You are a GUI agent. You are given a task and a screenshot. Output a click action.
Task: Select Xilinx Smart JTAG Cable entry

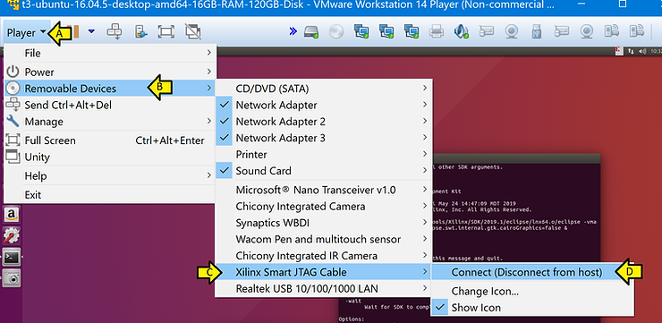pyautogui.click(x=324, y=272)
